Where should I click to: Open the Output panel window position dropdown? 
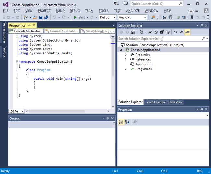(x=103, y=118)
